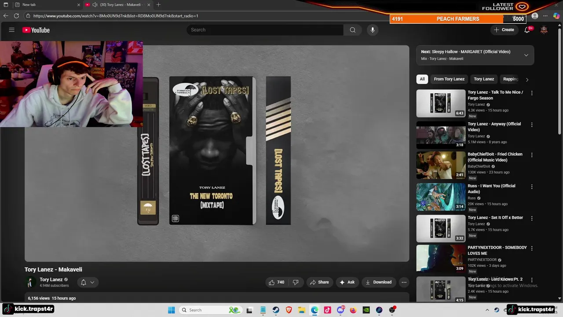563x317 pixels.
Task: Open browser settings three-dot menu
Action: (546, 16)
